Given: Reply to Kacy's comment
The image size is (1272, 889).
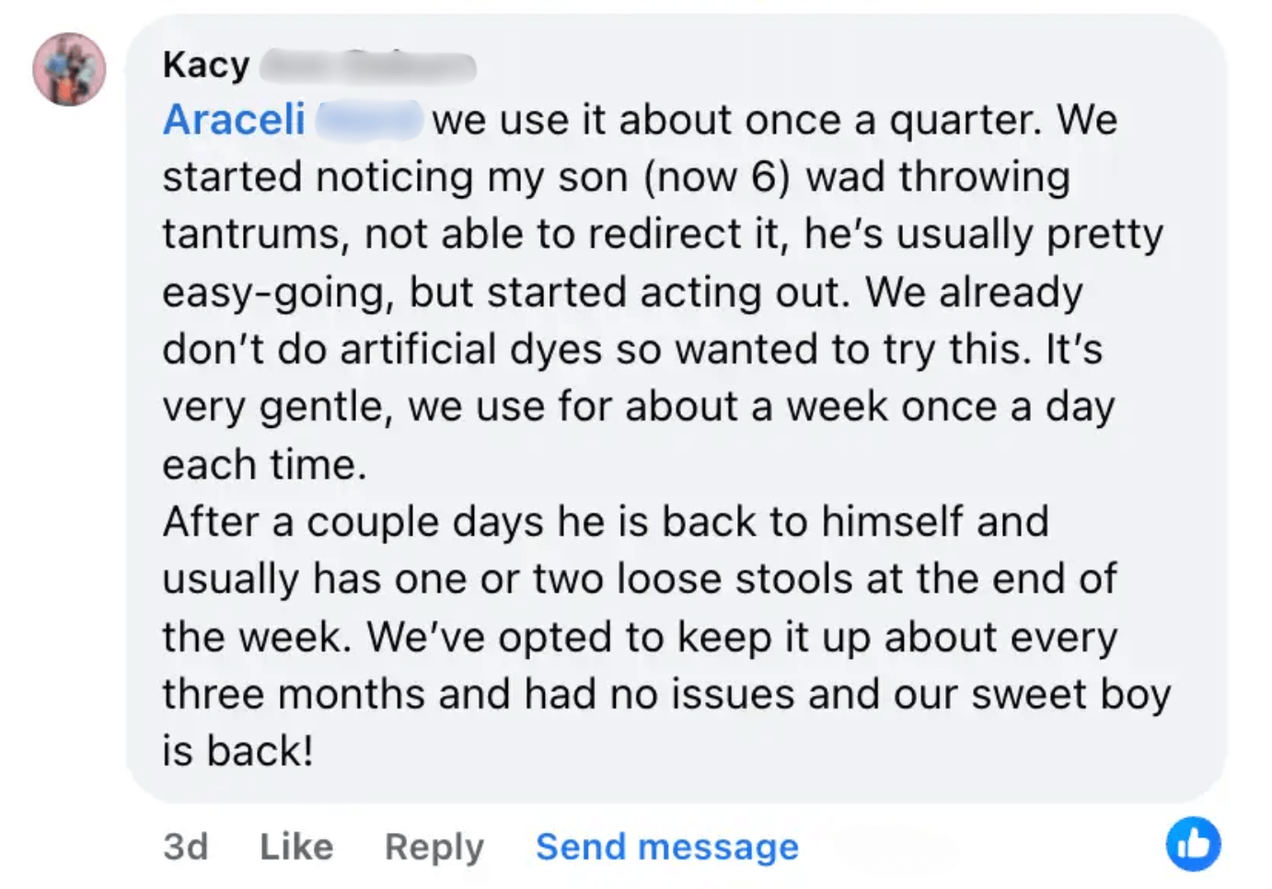Looking at the screenshot, I should [434, 847].
